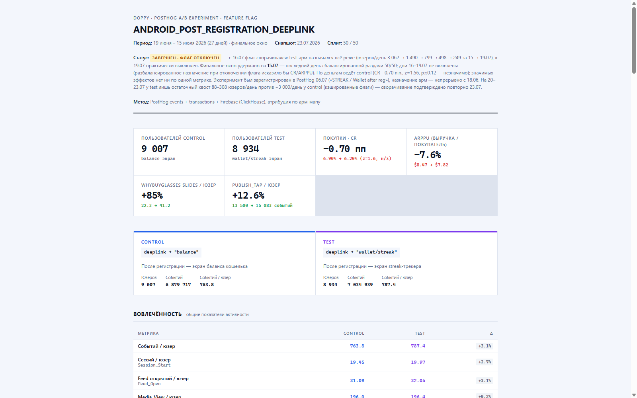Click the ANDROID_POST_REGISTRATION_DEEPLINK title
The width and height of the screenshot is (637, 398).
[x=224, y=29]
